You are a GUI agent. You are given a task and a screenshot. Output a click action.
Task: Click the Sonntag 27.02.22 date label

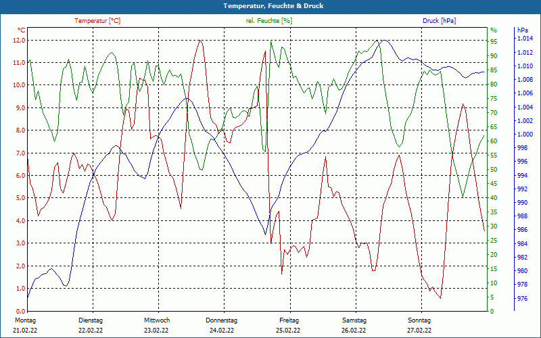[x=419, y=325]
